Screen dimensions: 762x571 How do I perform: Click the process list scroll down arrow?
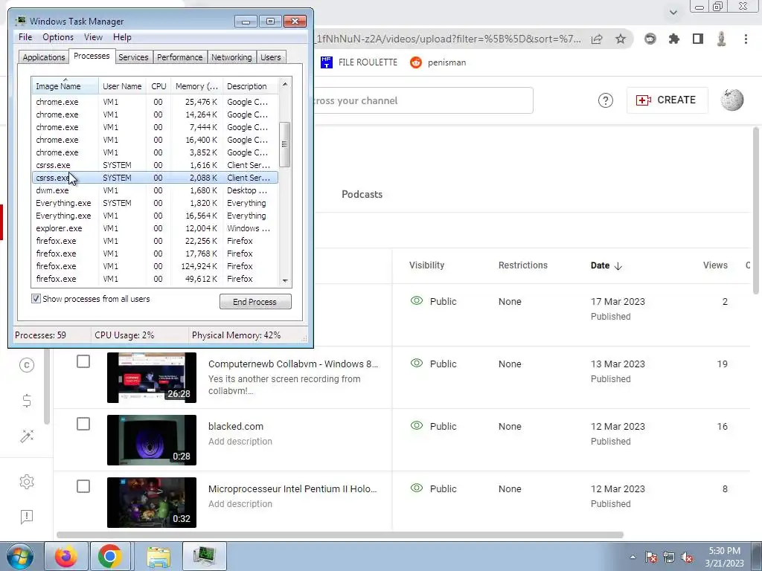point(285,280)
